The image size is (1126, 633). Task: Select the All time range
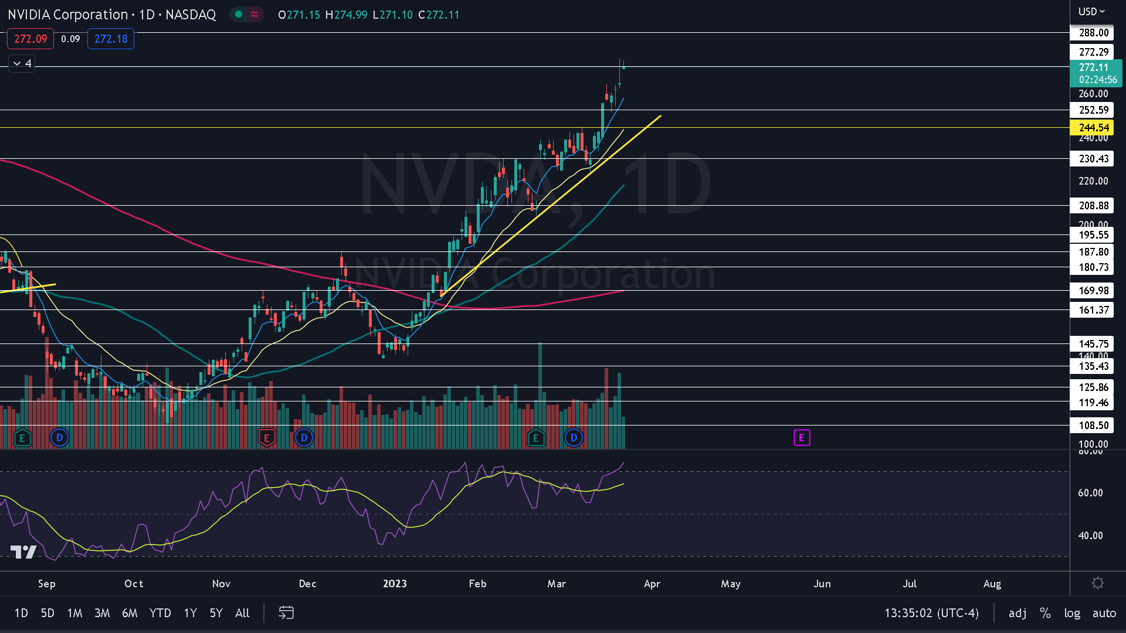click(x=242, y=613)
